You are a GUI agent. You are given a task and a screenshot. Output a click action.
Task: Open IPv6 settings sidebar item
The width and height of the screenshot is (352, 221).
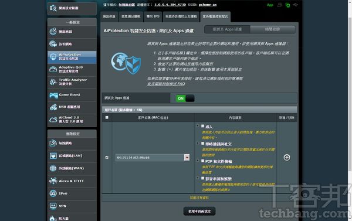pos(72,193)
